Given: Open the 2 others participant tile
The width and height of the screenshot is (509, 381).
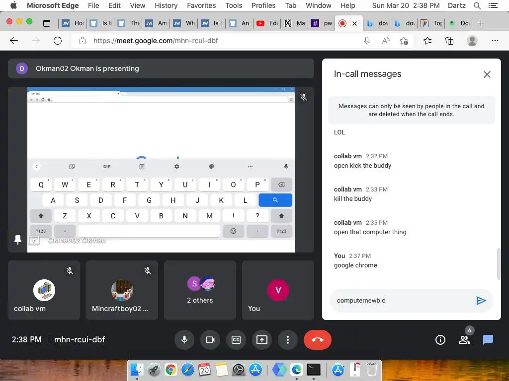Looking at the screenshot, I should [200, 290].
